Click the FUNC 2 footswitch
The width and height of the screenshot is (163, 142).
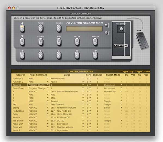pos(59,28)
